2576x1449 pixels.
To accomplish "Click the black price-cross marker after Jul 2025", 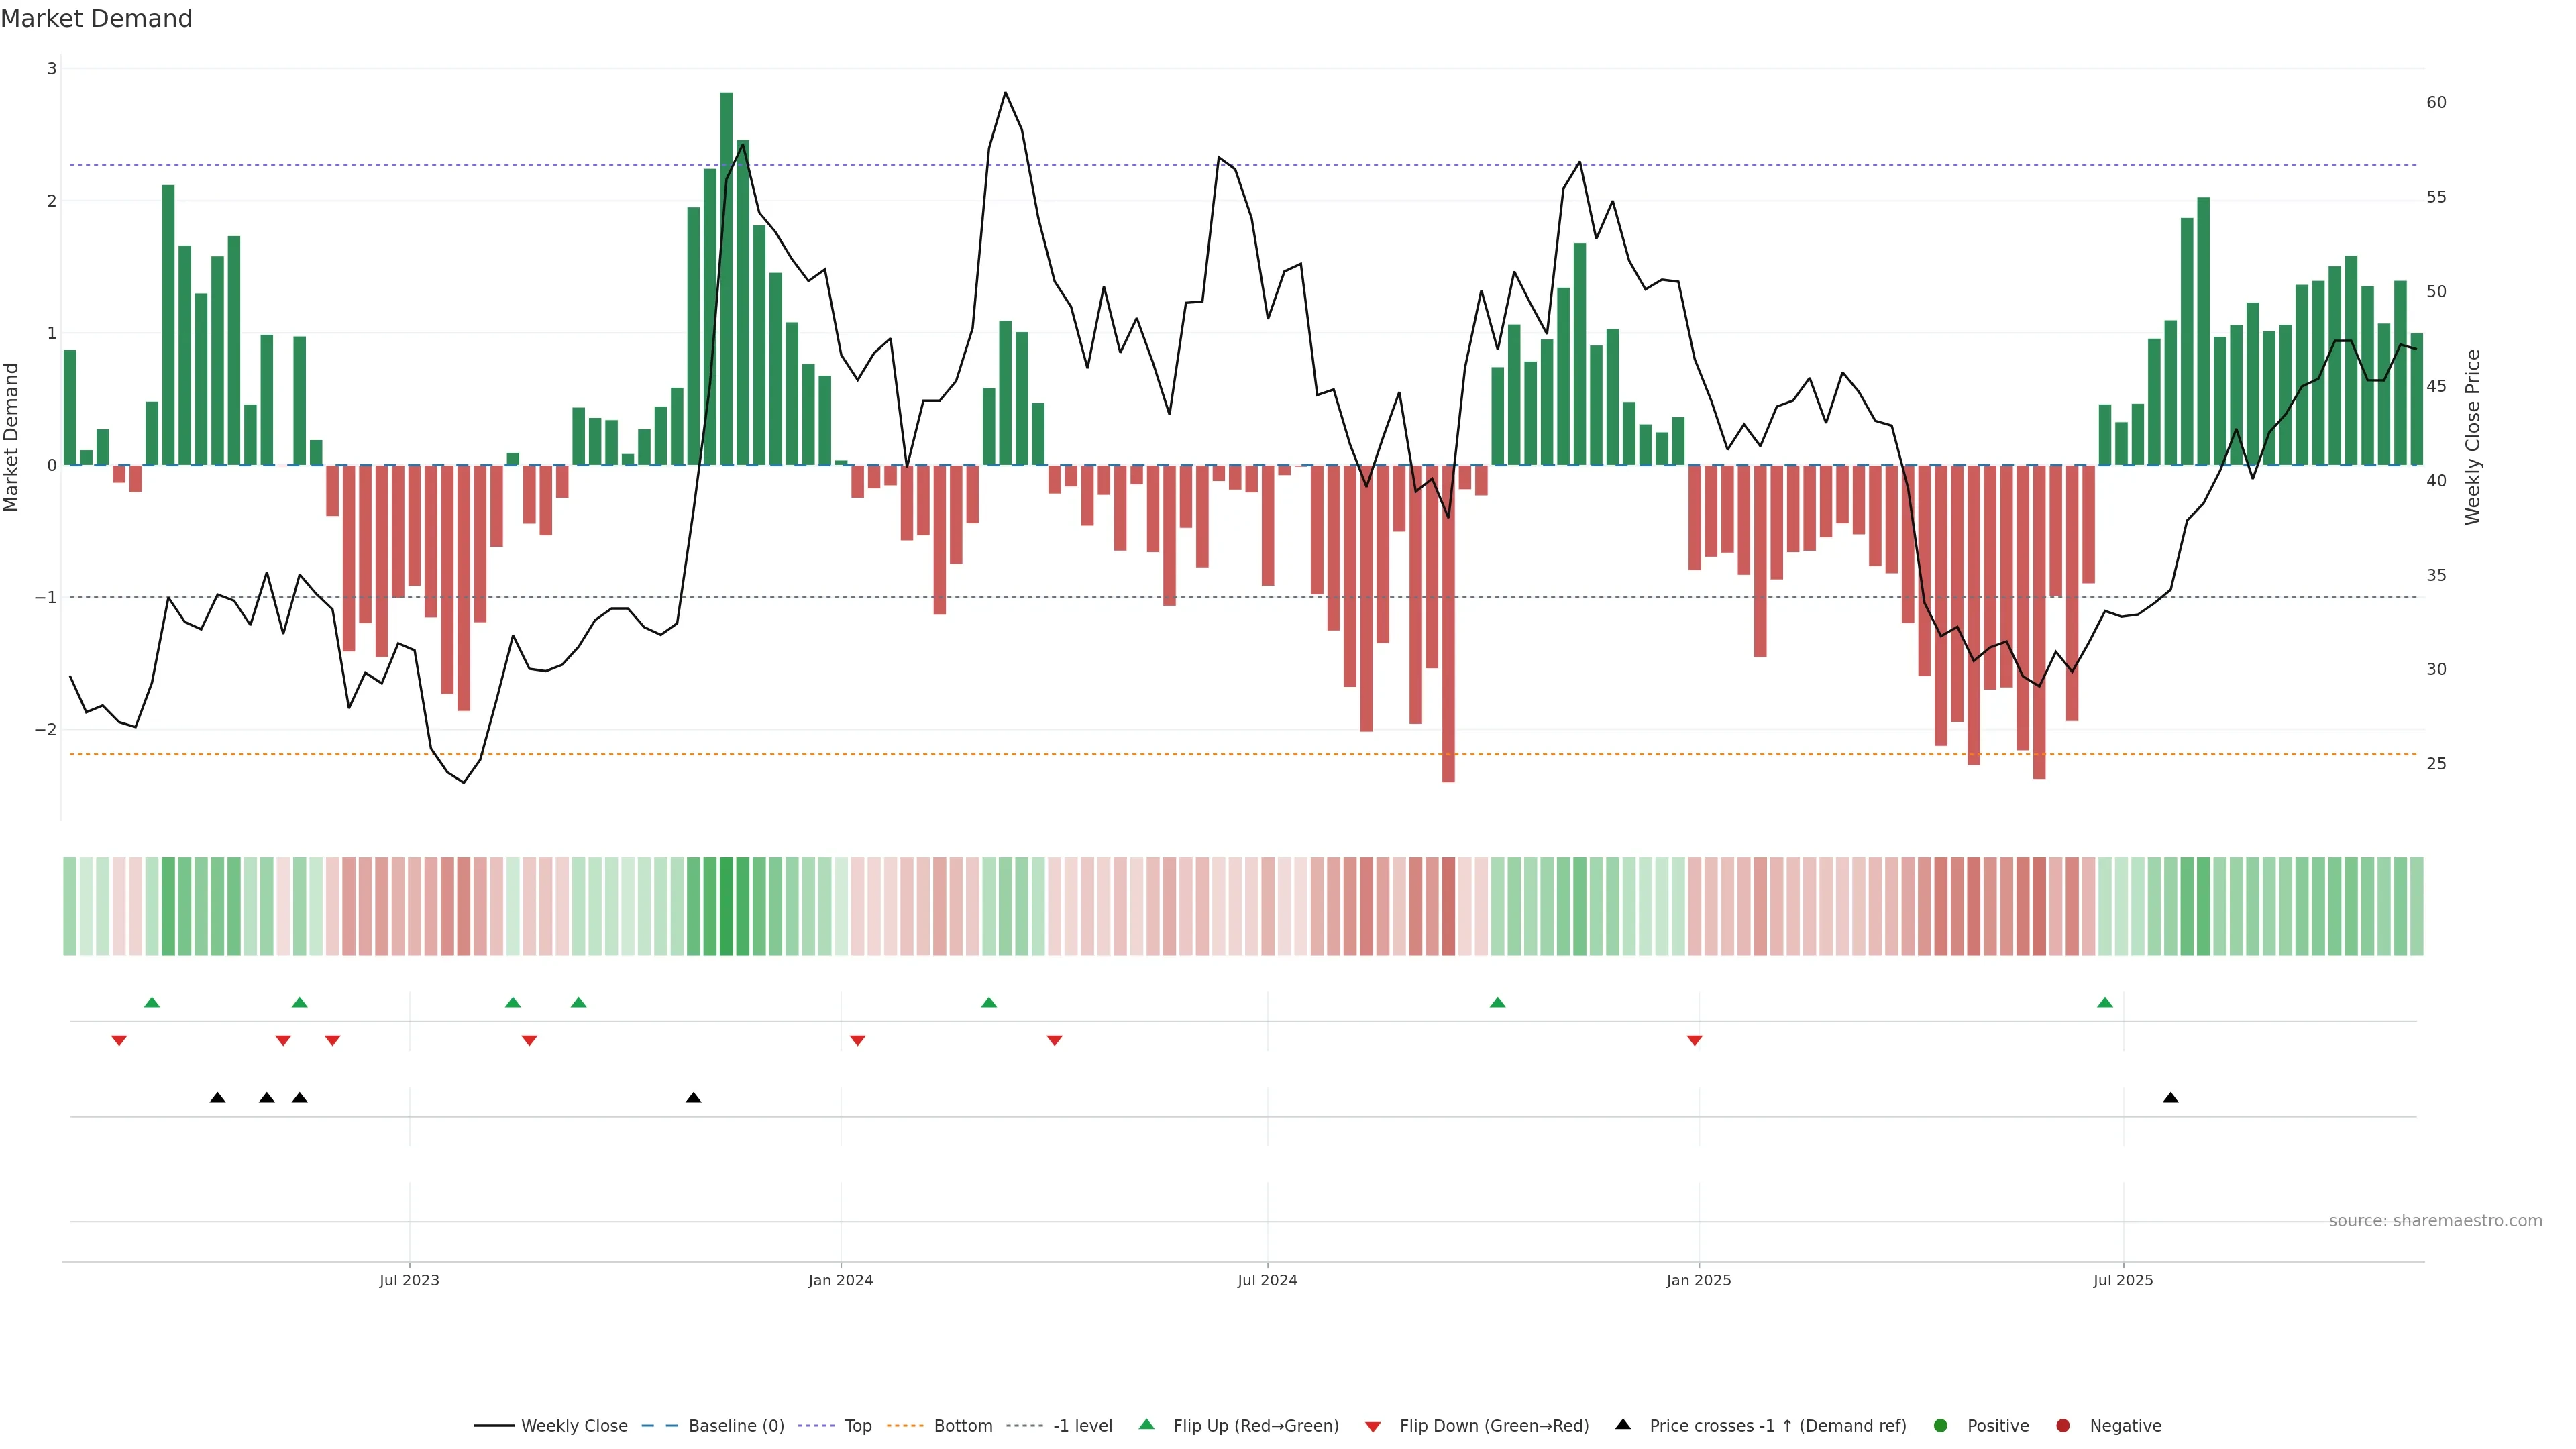I will [2170, 1098].
